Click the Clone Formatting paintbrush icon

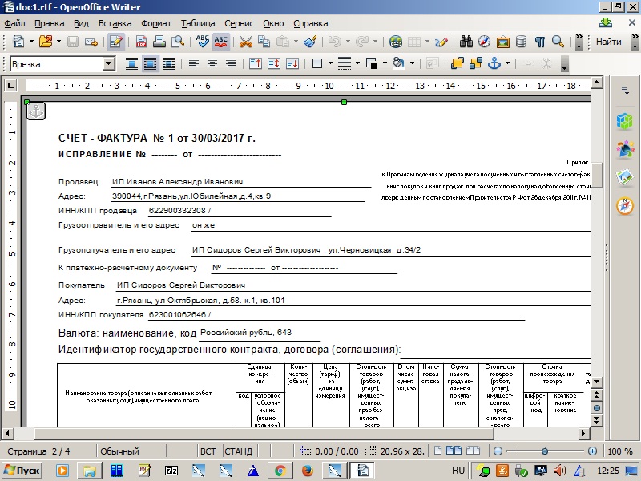point(311,42)
